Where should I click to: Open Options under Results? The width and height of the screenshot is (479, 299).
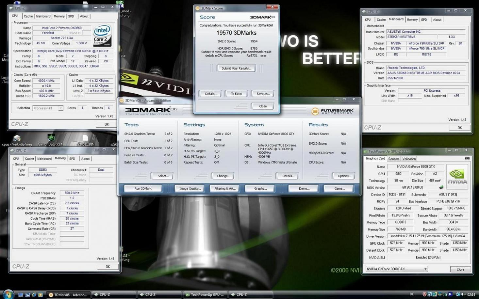(344, 176)
